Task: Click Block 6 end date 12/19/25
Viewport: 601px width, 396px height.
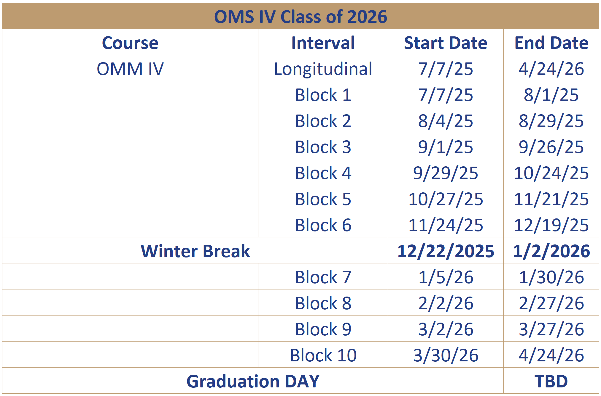Action: coord(551,225)
